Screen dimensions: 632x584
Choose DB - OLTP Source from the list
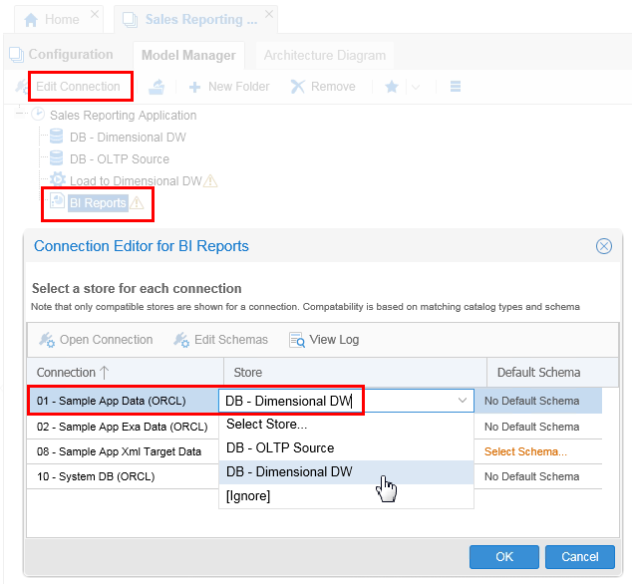pos(280,448)
